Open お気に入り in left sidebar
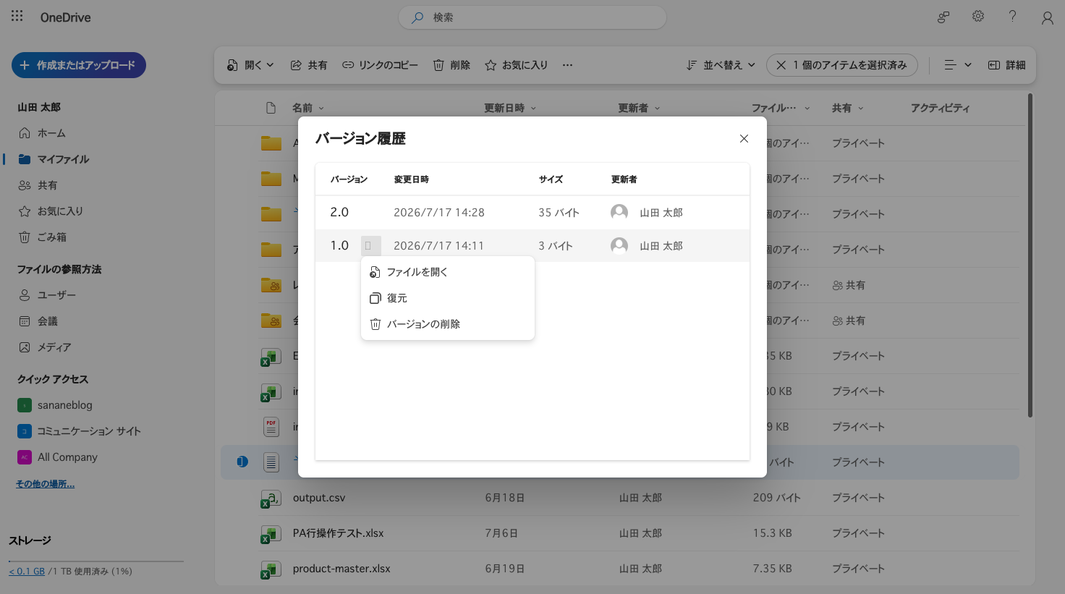Image resolution: width=1065 pixels, height=594 pixels. pos(51,211)
